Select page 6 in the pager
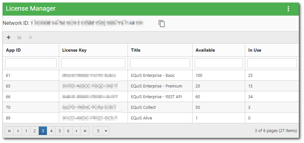304x143 pixels. [68, 131]
